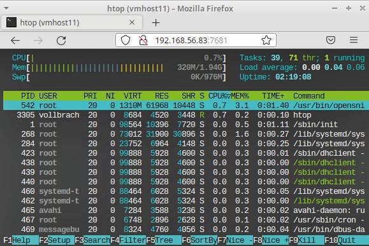The height and width of the screenshot is (246, 369).
Task: Select the htop (vmhost11) tab
Action: (x=71, y=23)
